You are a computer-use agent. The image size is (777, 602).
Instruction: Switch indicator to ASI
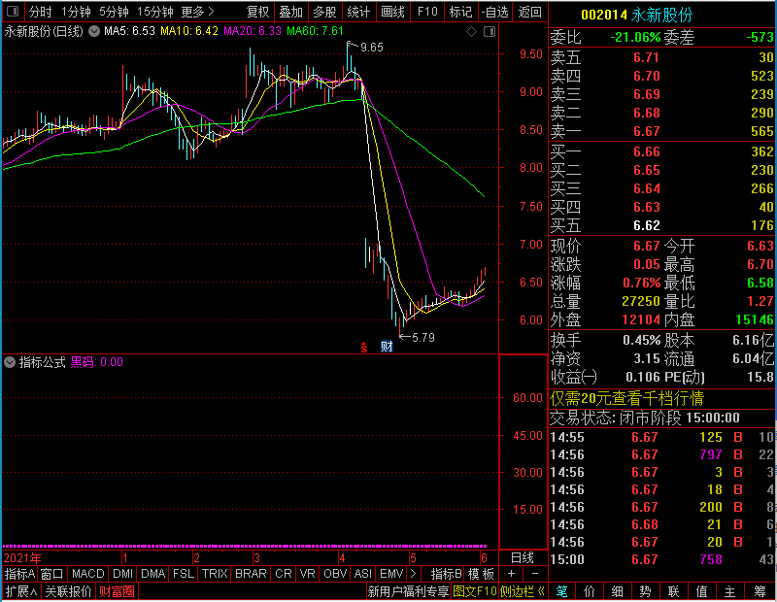[x=362, y=574]
